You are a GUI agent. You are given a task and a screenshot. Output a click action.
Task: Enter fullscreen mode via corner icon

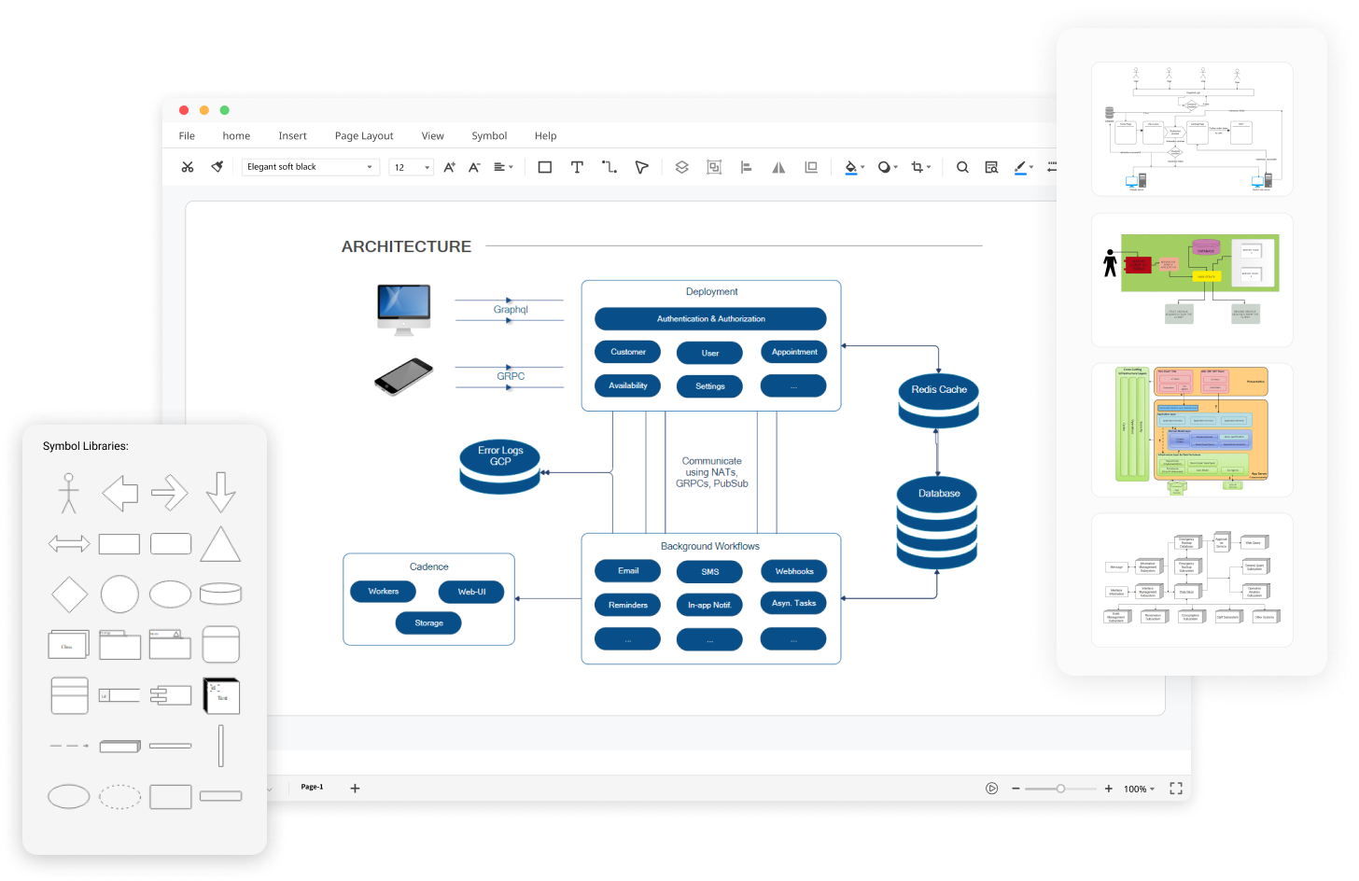click(x=1176, y=789)
